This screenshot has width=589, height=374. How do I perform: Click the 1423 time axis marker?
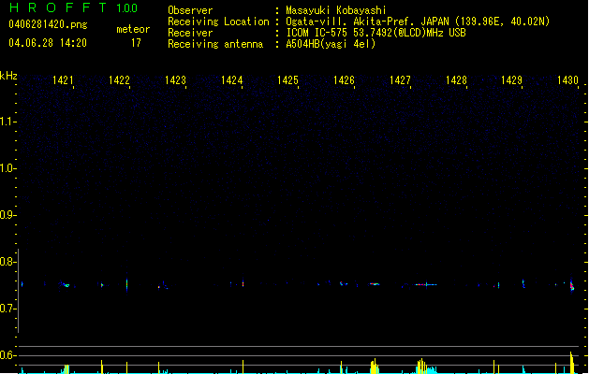pyautogui.click(x=175, y=80)
